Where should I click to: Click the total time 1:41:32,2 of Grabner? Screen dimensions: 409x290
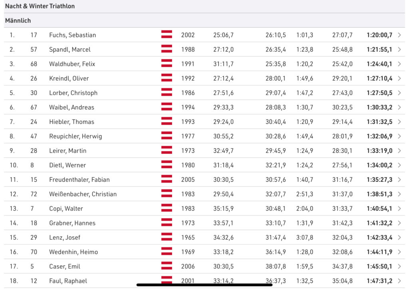pos(379,223)
